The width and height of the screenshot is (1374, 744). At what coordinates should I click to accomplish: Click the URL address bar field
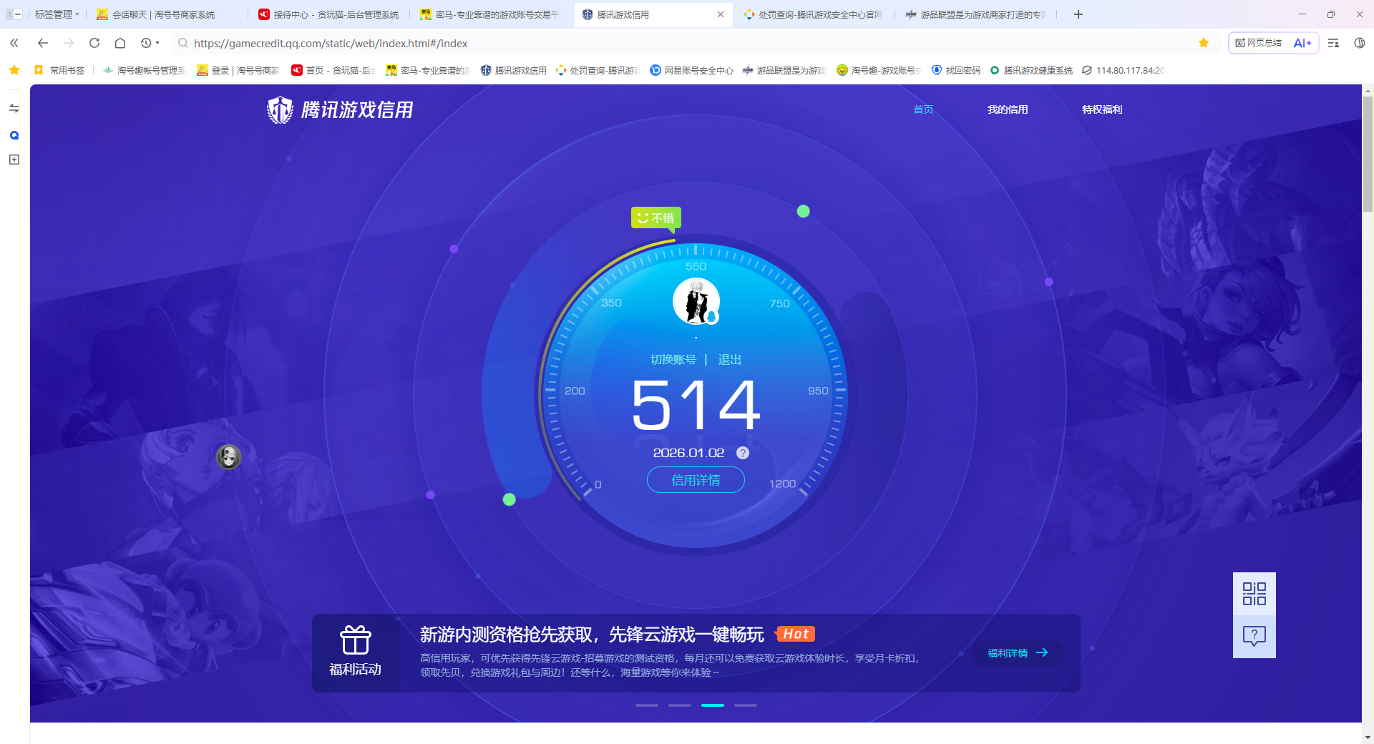pos(644,43)
